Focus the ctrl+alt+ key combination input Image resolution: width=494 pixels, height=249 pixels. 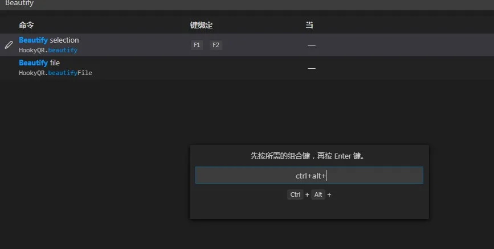(309, 175)
